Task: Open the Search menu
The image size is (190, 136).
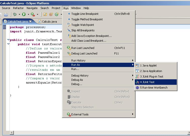Action: click(x=45, y=8)
